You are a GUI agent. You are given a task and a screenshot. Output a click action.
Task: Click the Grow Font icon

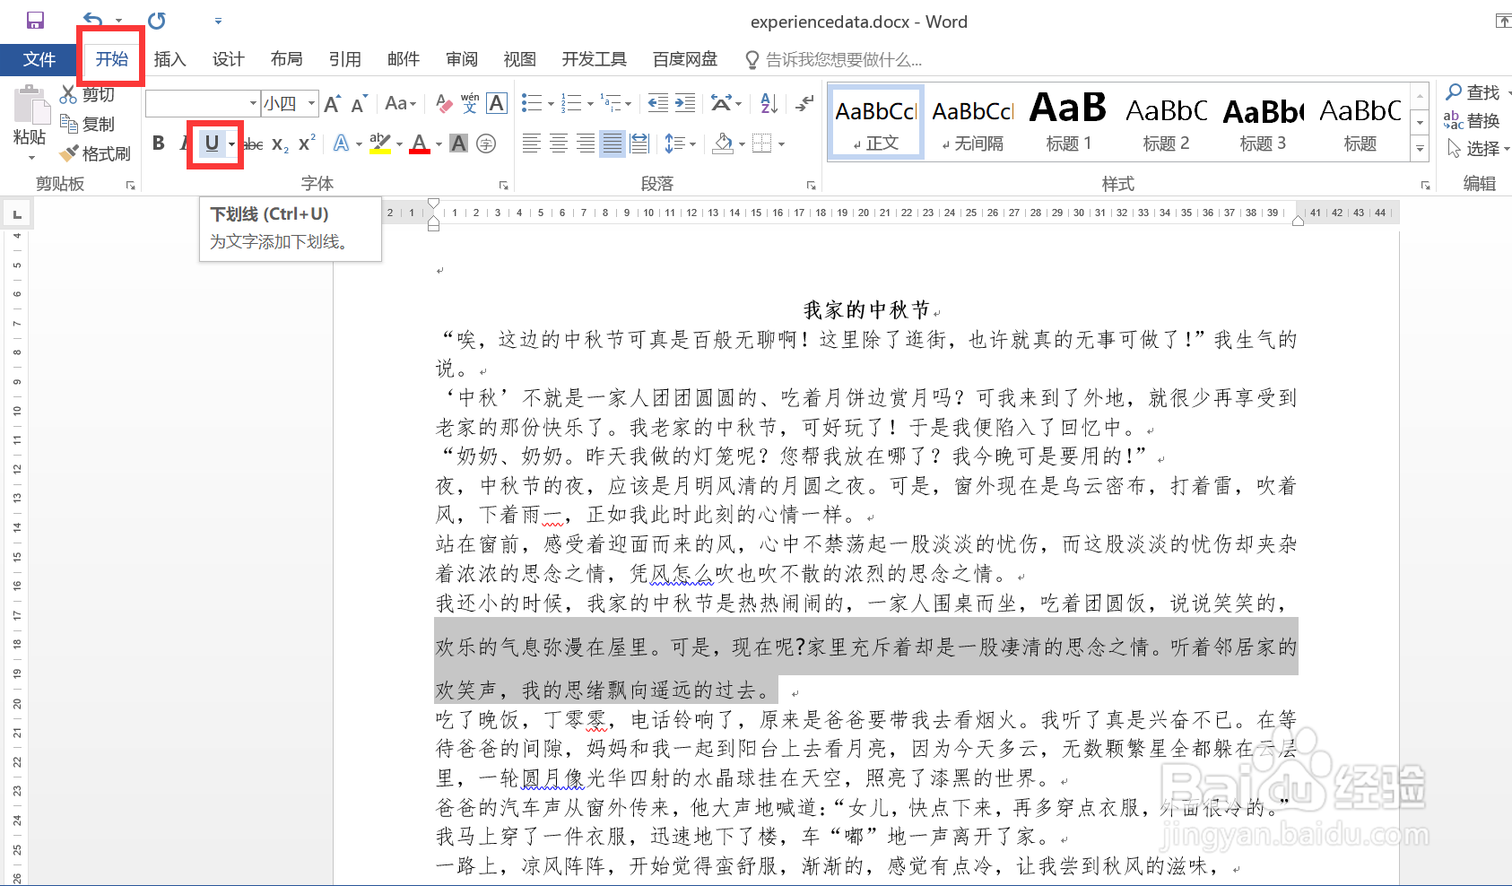tap(332, 104)
